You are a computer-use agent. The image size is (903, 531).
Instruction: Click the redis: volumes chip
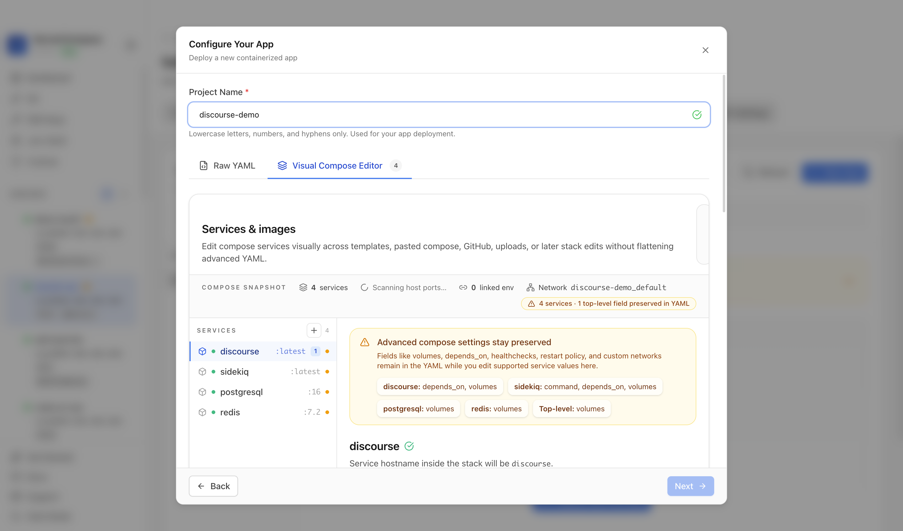pyautogui.click(x=496, y=409)
